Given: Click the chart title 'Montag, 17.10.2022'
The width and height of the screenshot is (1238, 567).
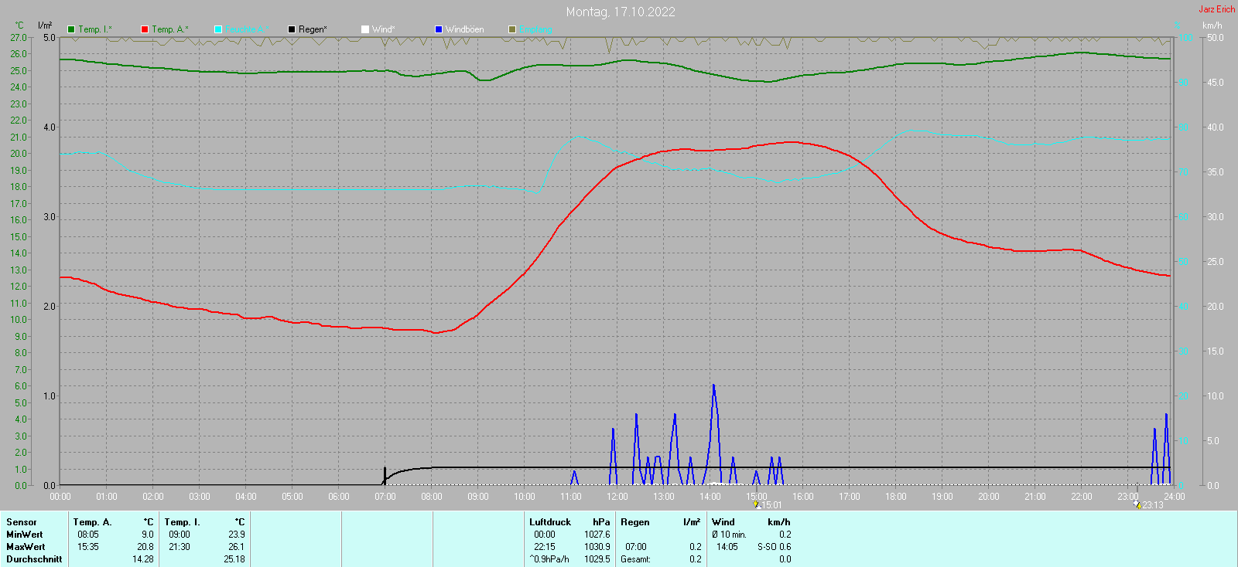Looking at the screenshot, I should 621,12.
